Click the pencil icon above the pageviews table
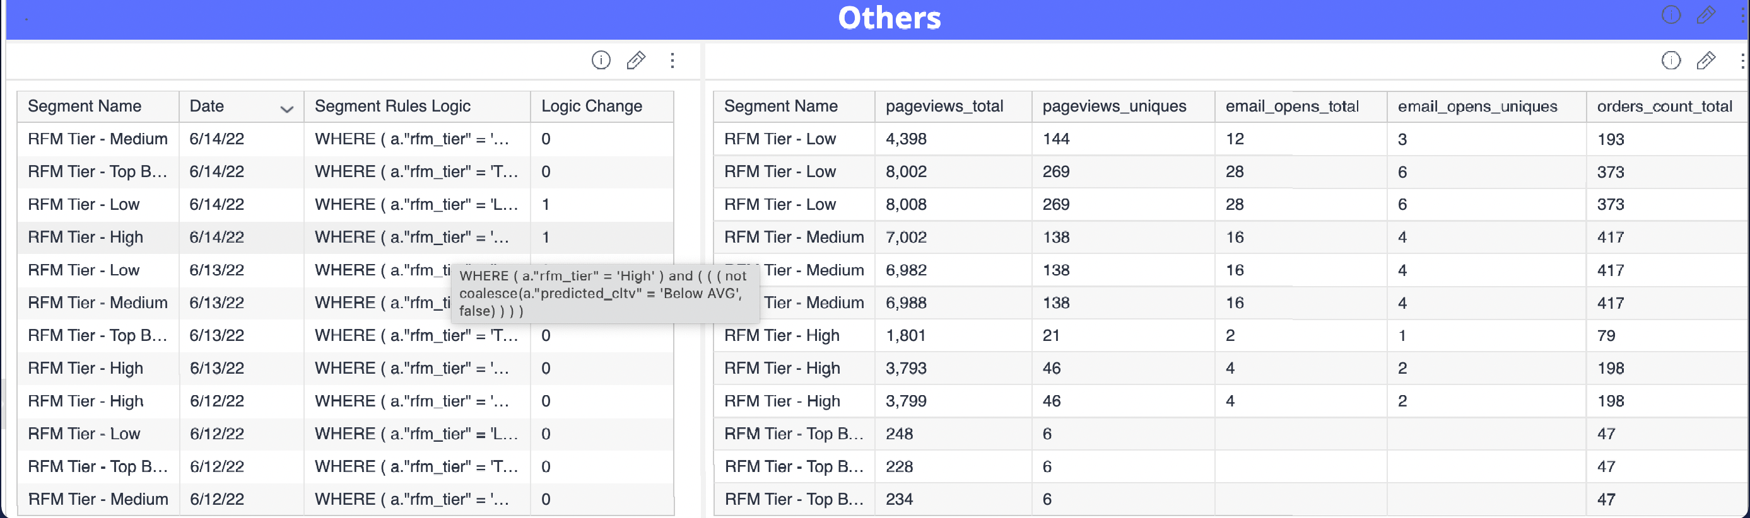Image resolution: width=1750 pixels, height=518 pixels. (1706, 60)
